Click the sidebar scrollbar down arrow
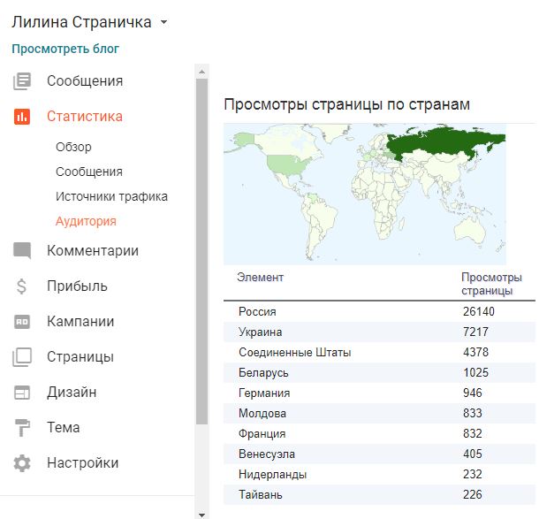This screenshot has height=519, width=539. (x=202, y=515)
